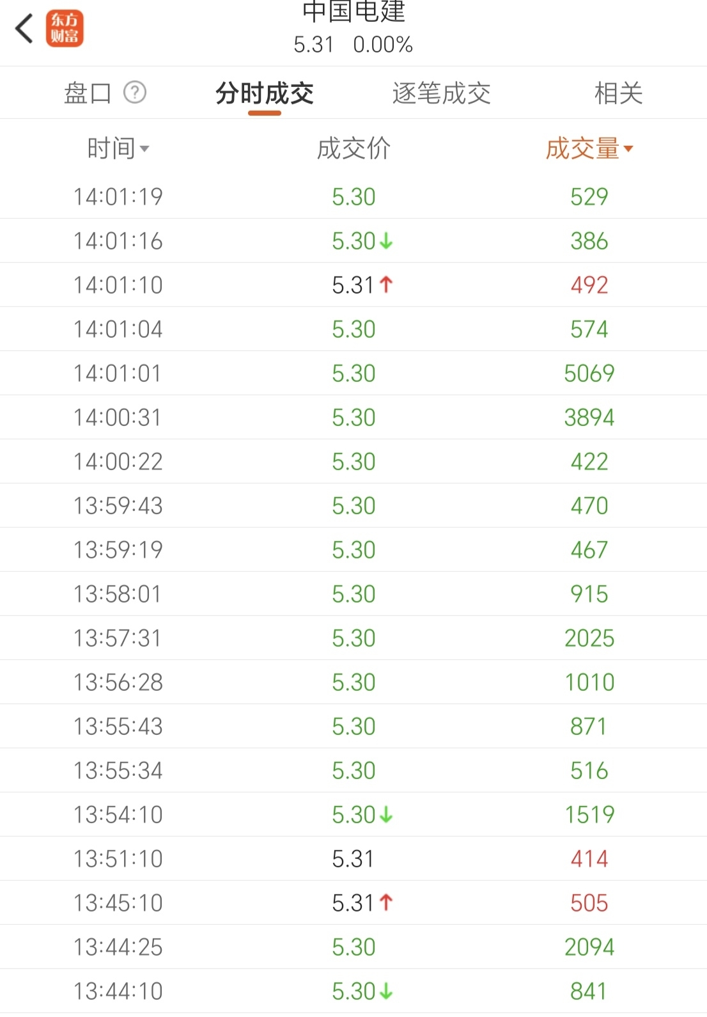707x1017 pixels.
Task: Switch to the 盘口 tab
Action: point(88,93)
